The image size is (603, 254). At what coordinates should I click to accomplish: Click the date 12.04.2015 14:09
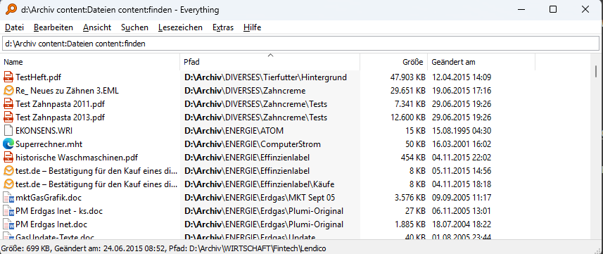pyautogui.click(x=462, y=77)
